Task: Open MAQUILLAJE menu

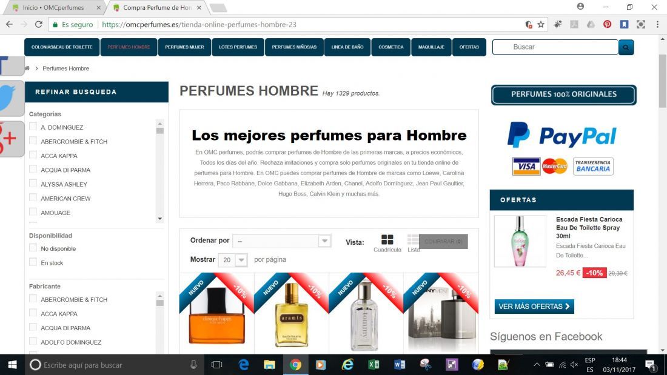Action: pyautogui.click(x=431, y=47)
